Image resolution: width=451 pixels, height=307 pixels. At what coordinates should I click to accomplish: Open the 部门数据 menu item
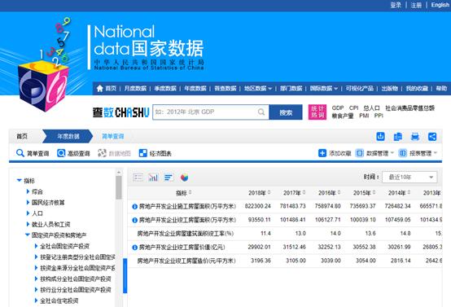tap(291, 88)
